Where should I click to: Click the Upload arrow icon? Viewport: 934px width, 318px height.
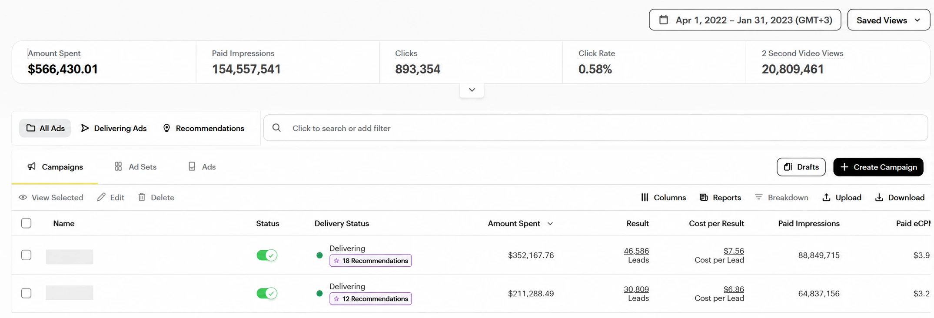[826, 197]
